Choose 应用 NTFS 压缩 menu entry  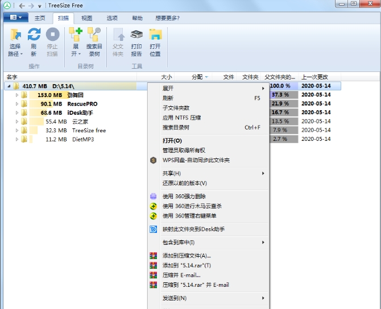tap(209, 118)
